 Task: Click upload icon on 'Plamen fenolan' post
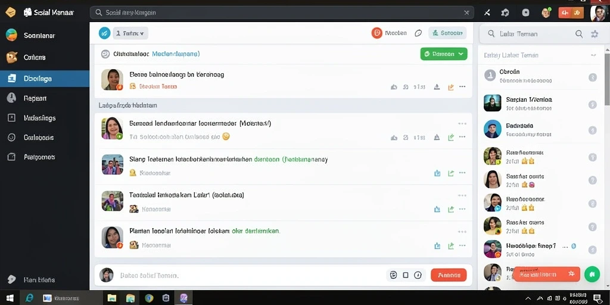click(437, 246)
